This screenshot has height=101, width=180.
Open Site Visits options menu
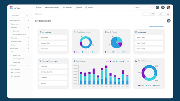coord(162,61)
